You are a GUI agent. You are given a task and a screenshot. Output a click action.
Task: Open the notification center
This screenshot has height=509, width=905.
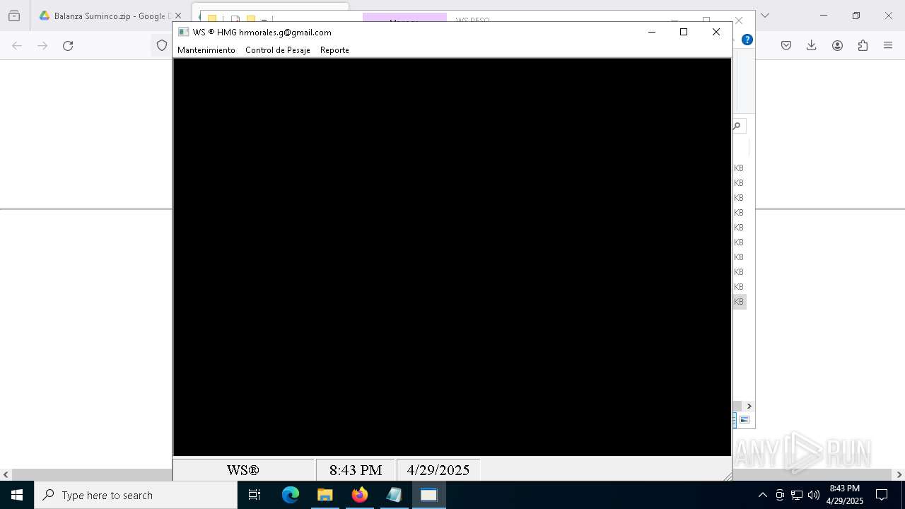(x=882, y=495)
